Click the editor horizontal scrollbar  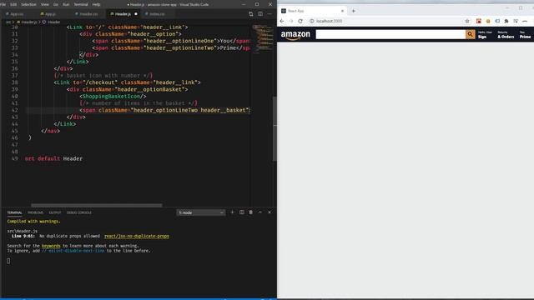(x=97, y=205)
